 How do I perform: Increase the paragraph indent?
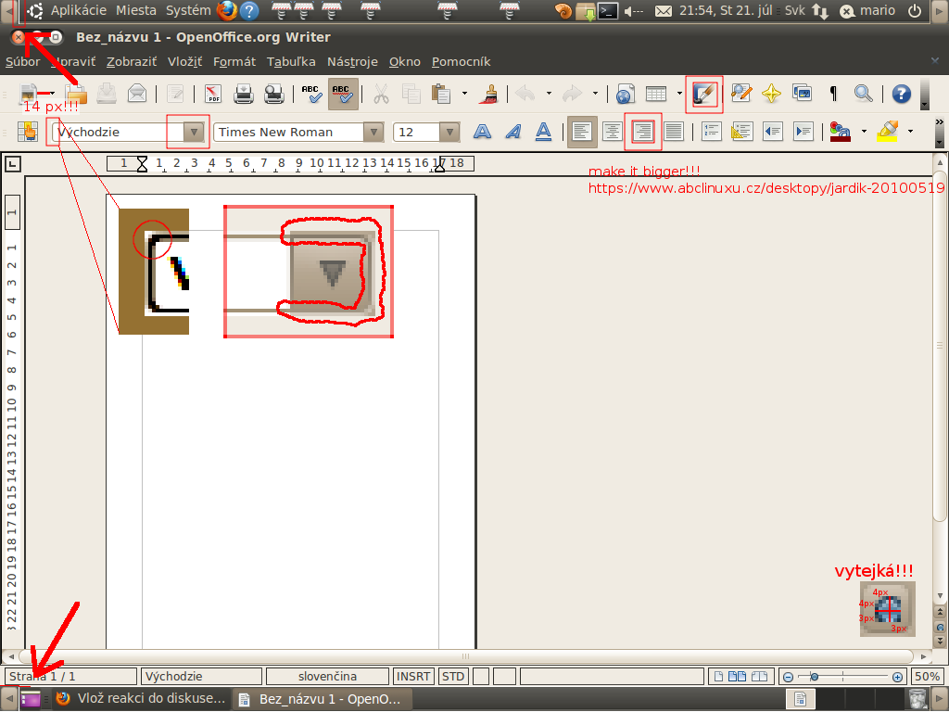pyautogui.click(x=803, y=132)
